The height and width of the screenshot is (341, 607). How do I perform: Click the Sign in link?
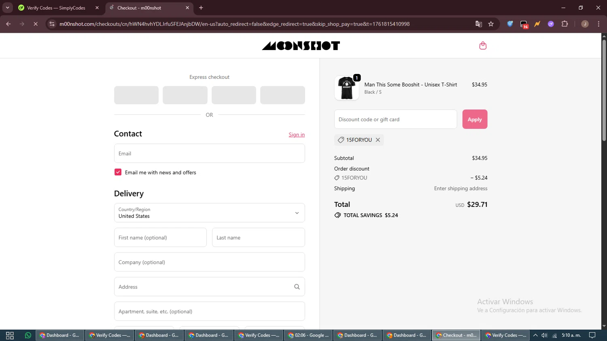point(297,135)
